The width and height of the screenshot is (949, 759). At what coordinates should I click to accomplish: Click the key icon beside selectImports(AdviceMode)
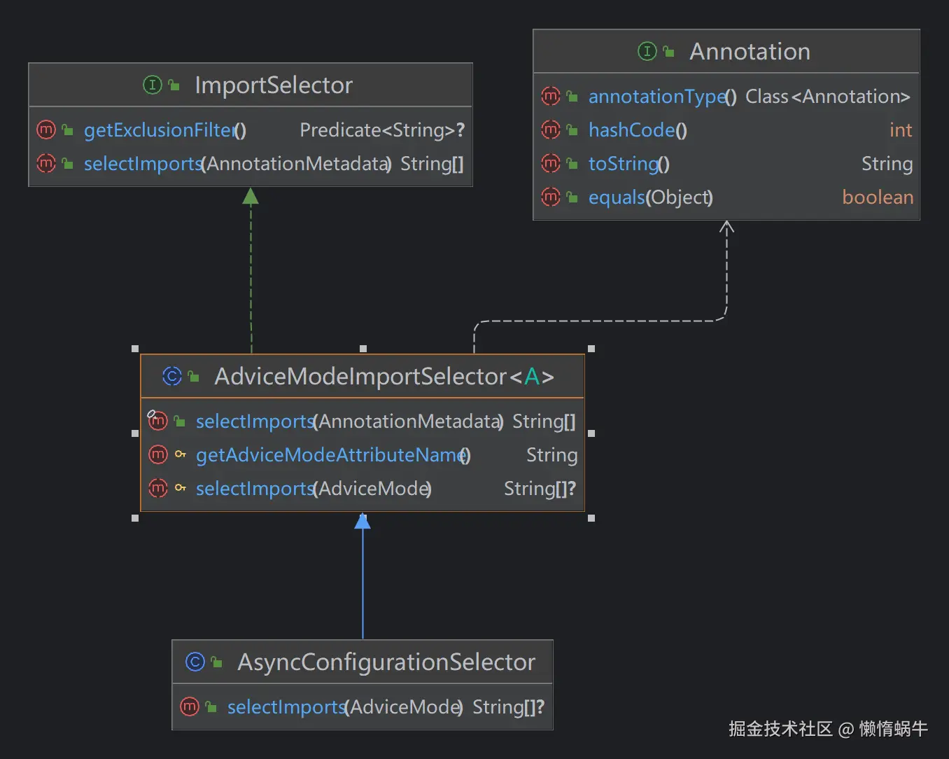181,488
